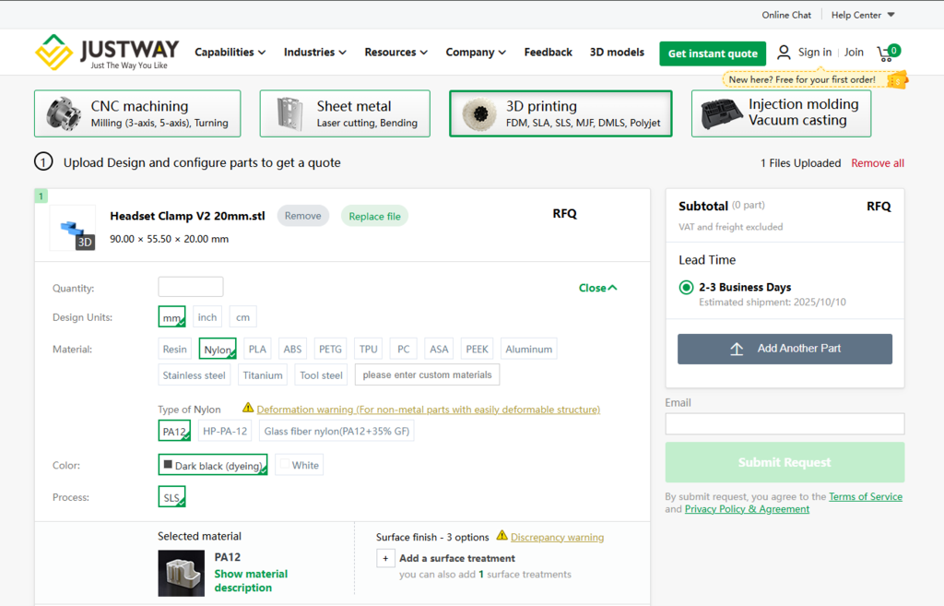Click the user profile icon
The image size is (944, 606).
tap(784, 53)
